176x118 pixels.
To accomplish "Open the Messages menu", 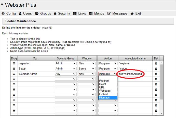I will (x=117, y=13).
